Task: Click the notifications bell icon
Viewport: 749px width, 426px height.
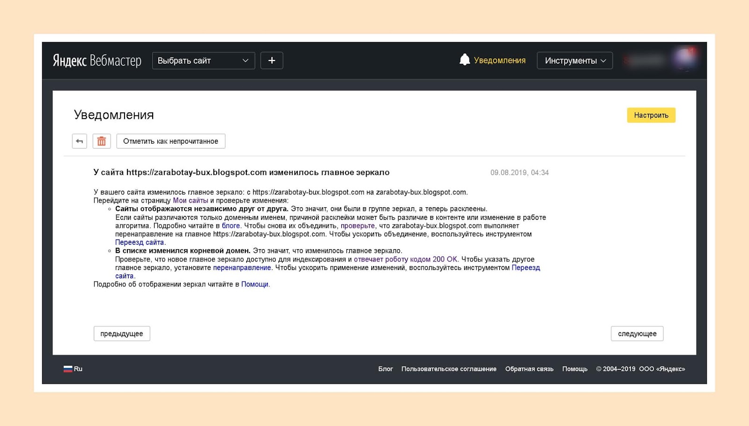Action: click(x=464, y=60)
